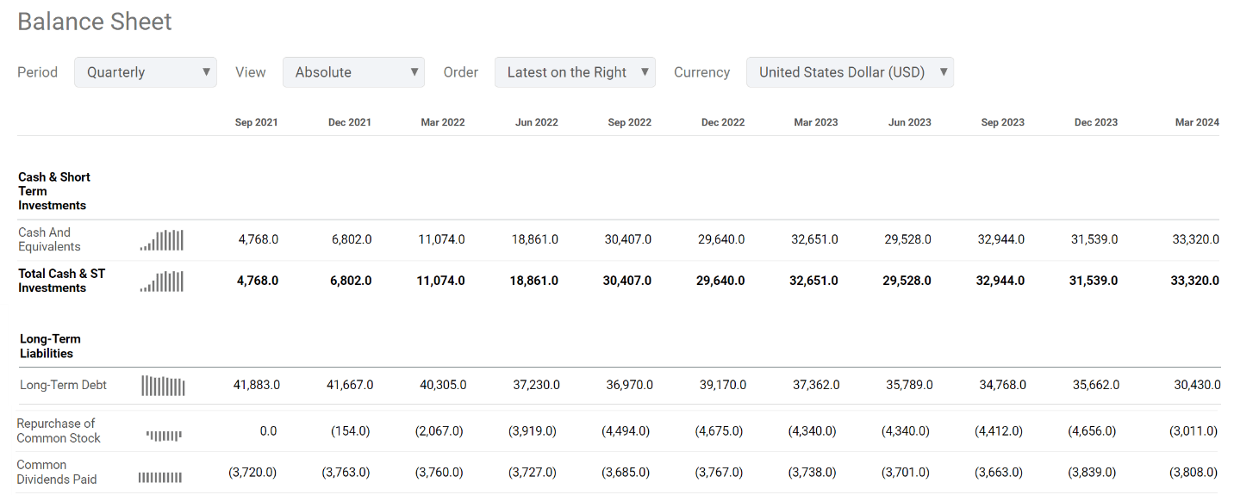
Task: Select the Common Dividends Paid row label
Action: click(56, 472)
